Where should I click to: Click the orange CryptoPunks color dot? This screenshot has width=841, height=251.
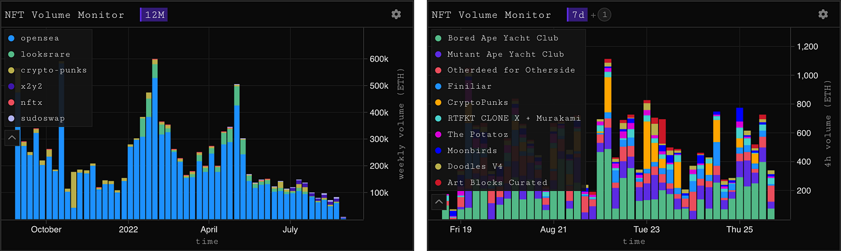pos(438,102)
